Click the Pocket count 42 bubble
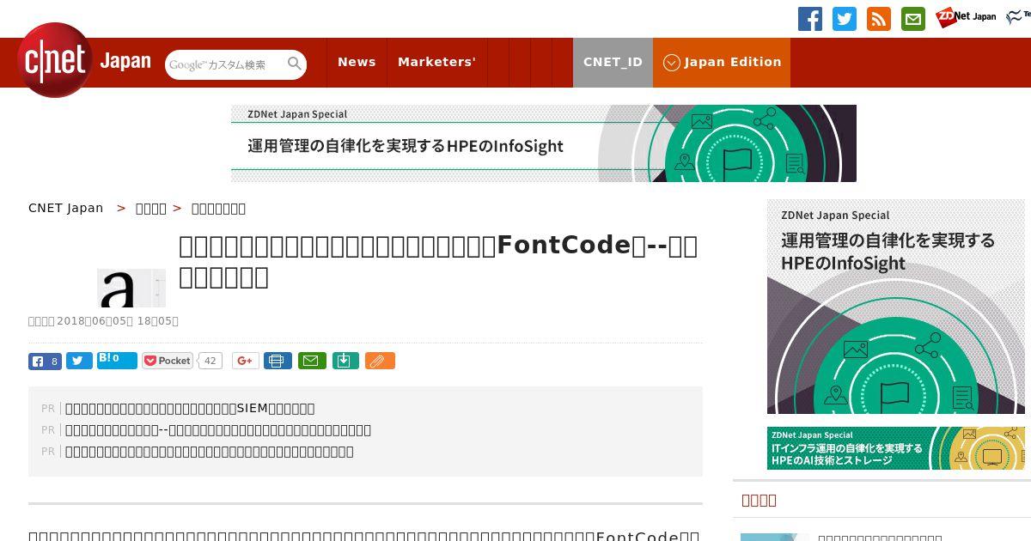1031x541 pixels. click(x=210, y=361)
